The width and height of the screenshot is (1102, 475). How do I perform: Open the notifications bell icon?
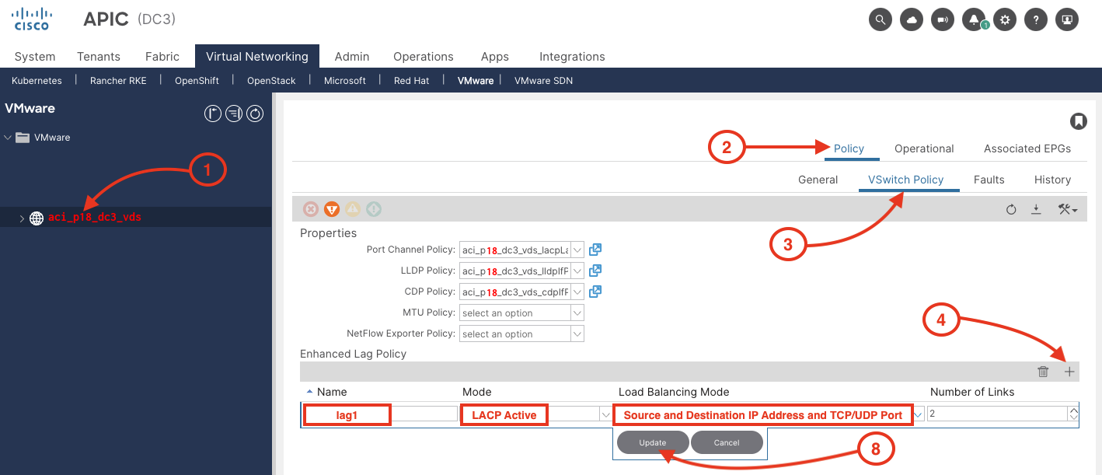tap(973, 20)
